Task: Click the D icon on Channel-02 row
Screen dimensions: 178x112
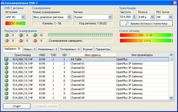Action: pos(7,68)
